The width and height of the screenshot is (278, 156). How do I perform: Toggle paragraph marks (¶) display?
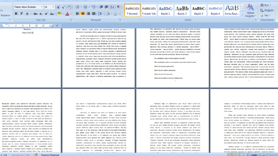118,7
